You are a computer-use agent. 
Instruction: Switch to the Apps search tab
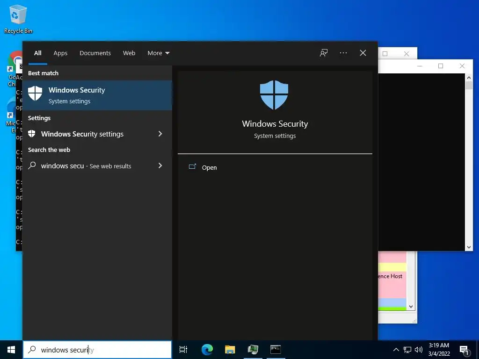tap(60, 53)
